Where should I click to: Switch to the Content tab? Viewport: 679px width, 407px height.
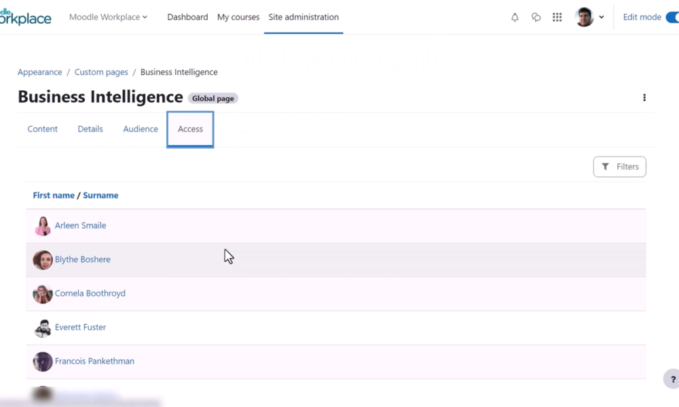tap(42, 129)
